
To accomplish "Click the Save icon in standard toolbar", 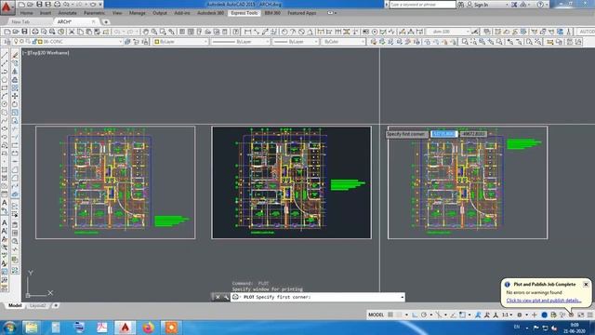I will point(25,32).
